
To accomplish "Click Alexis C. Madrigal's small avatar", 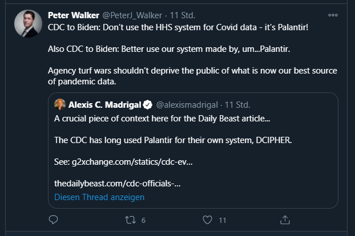I will [x=60, y=105].
